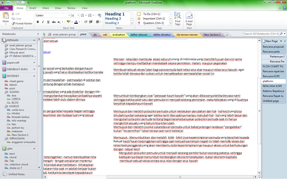Screen dimensions: 287x179
Task: Switch to the Draw ribbon tab
Action: (58, 8)
